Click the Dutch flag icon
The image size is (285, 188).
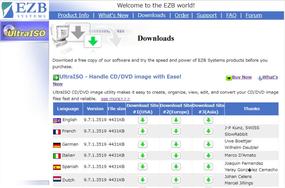(x=57, y=179)
